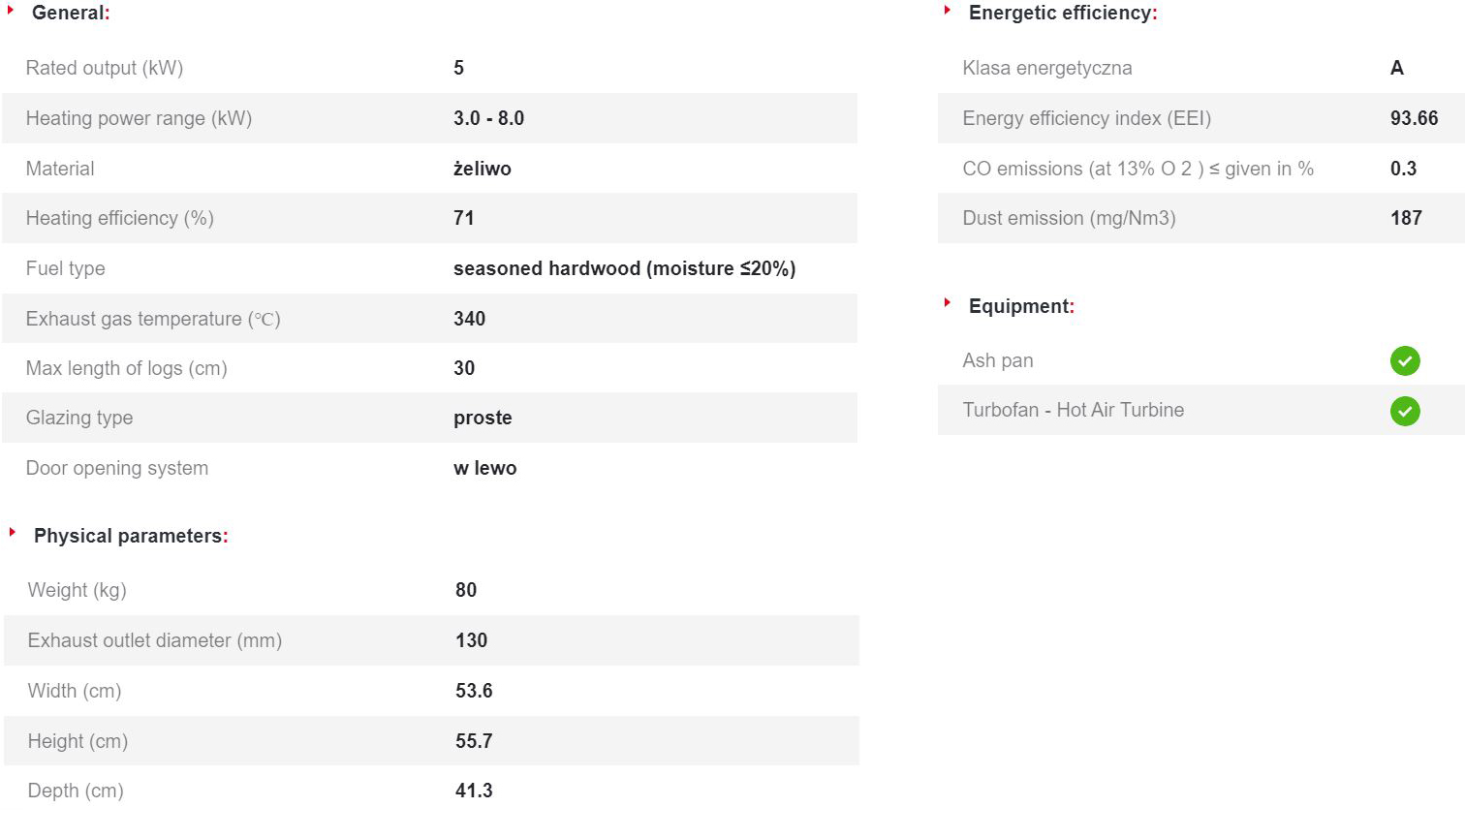The width and height of the screenshot is (1465, 838).
Task: Select the Physical parameters heading text
Action: (x=131, y=536)
